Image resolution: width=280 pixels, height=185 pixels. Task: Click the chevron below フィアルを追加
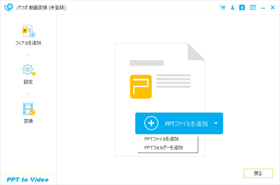(x=28, y=55)
